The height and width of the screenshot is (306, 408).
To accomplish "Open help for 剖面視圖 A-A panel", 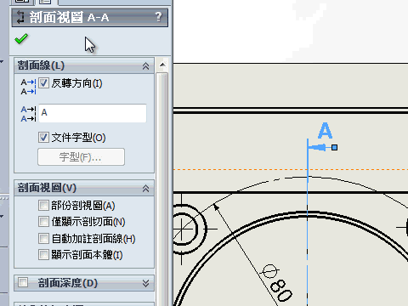I will [159, 17].
